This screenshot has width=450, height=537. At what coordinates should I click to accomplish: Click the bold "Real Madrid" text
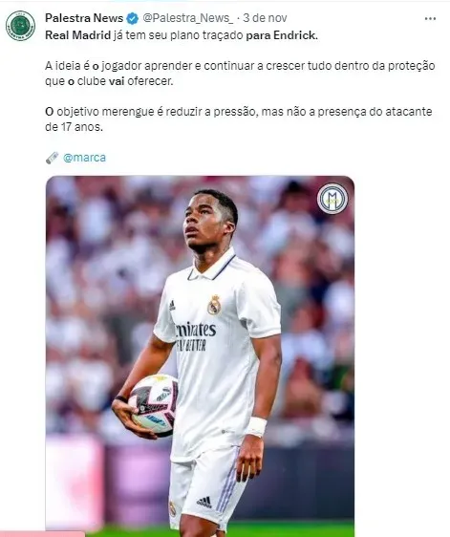coord(77,35)
